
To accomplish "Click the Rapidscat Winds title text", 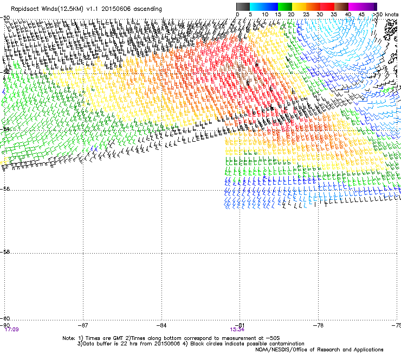I will (87, 9).
